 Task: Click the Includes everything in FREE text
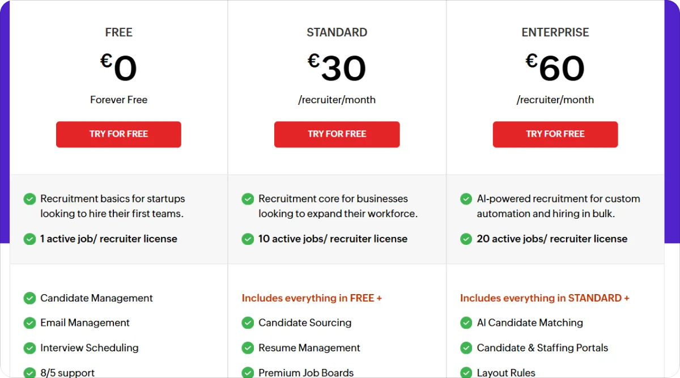(x=312, y=298)
